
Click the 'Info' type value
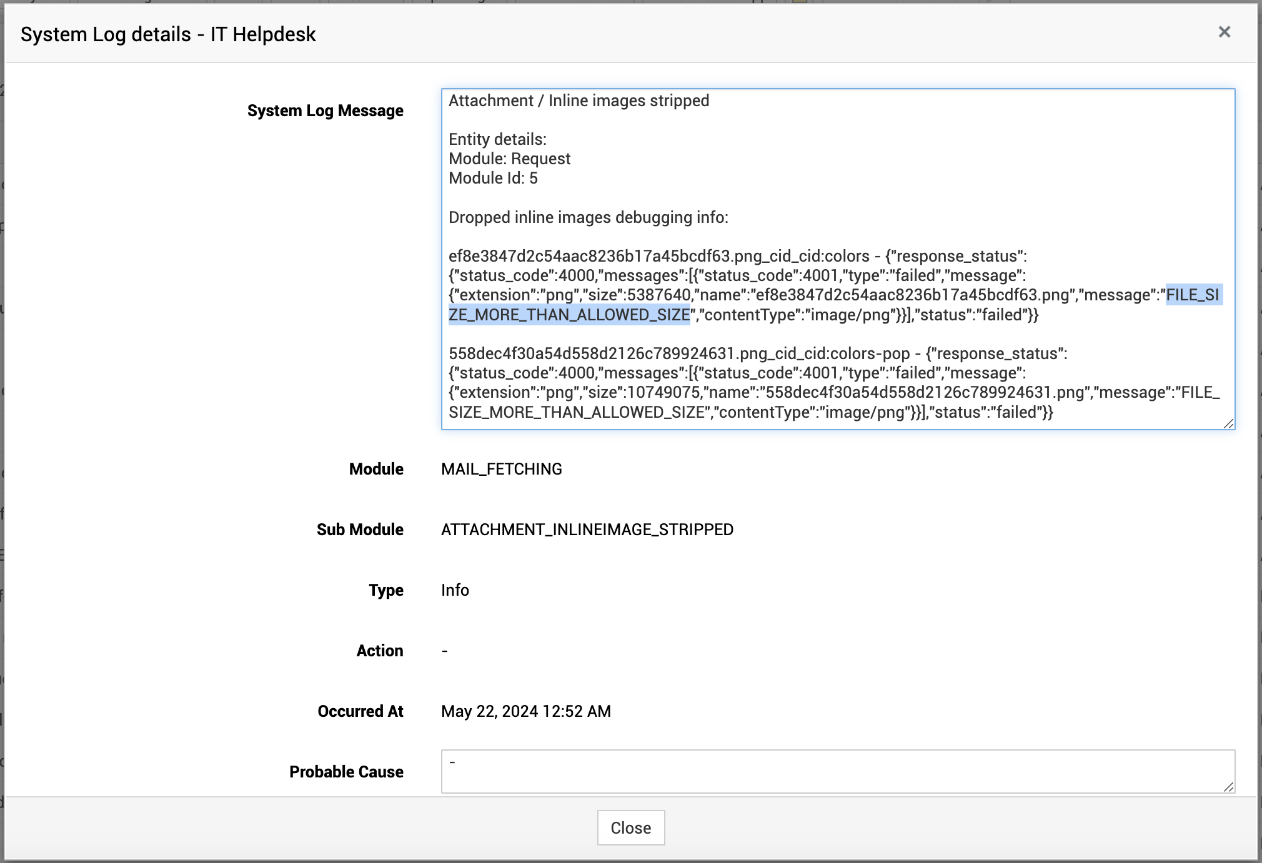455,590
